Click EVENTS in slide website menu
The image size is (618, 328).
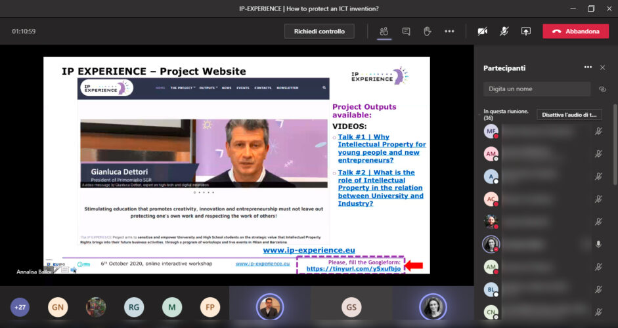243,88
